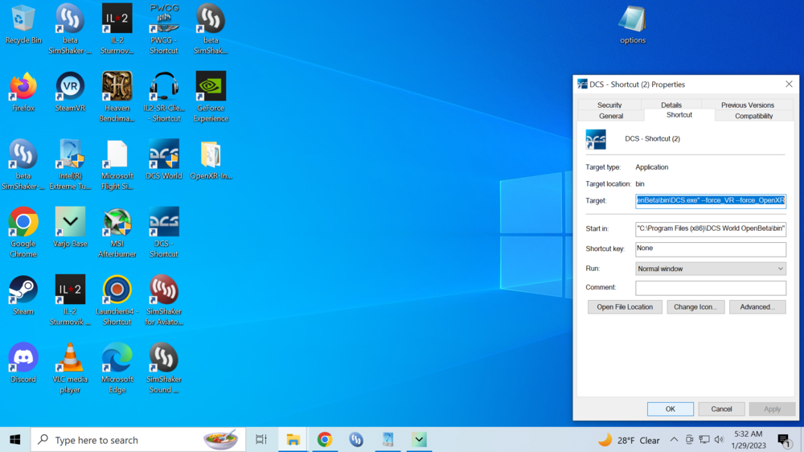Viewport: 804px width, 452px height.
Task: Show hidden system tray icons
Action: (674, 440)
